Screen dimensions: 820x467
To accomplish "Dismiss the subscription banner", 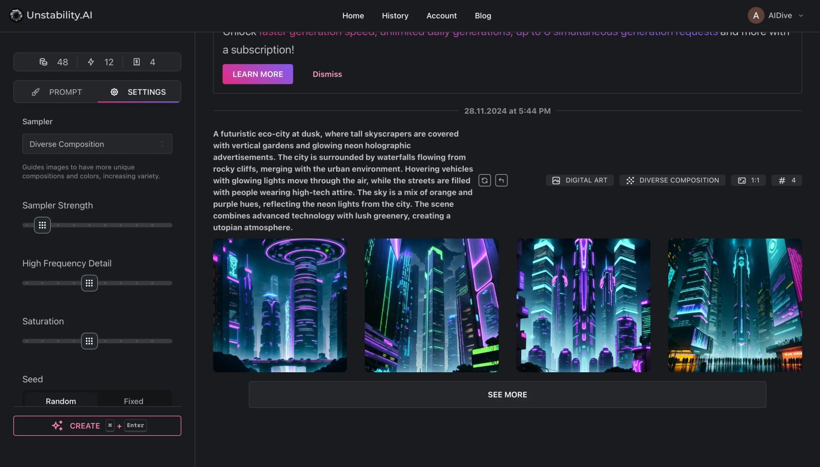I will point(327,74).
